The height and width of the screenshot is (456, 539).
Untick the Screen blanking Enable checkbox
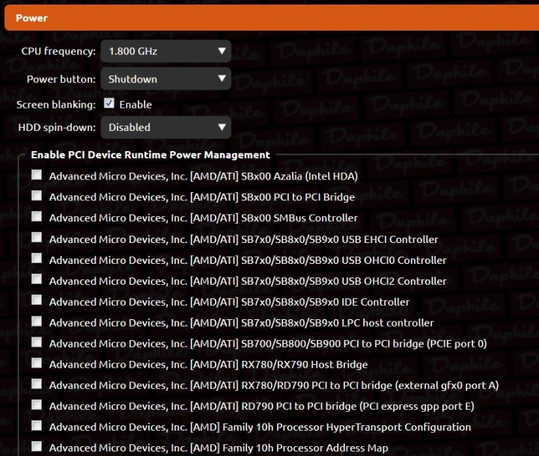tap(109, 103)
